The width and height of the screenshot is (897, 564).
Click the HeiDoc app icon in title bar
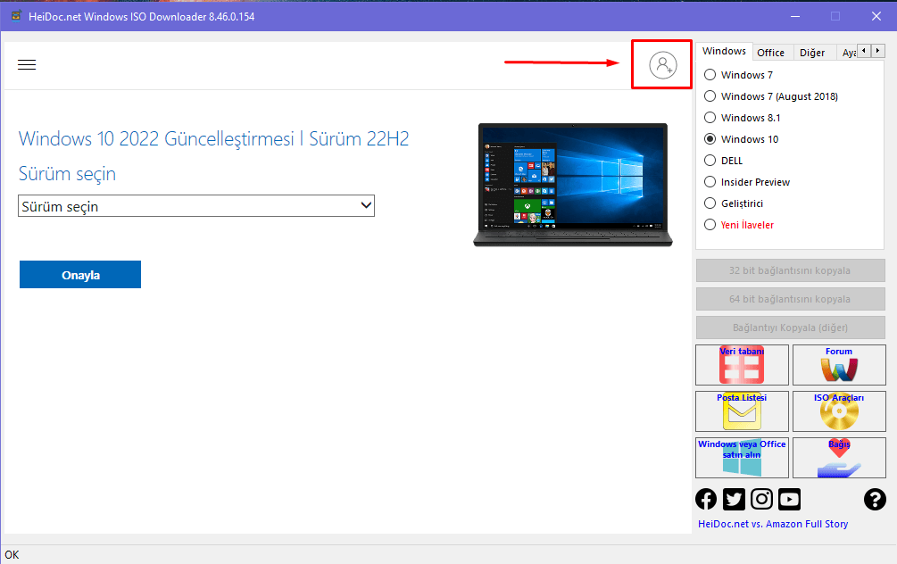point(16,16)
